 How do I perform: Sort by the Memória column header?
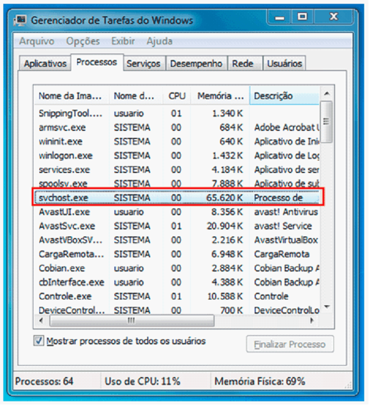coord(221,96)
